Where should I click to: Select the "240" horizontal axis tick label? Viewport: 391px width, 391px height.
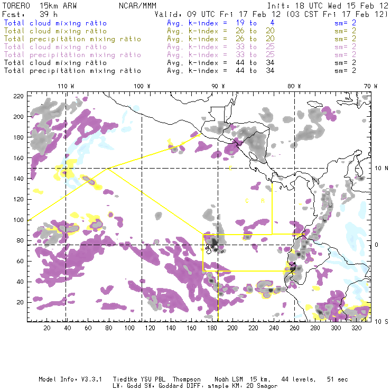tap(274, 328)
